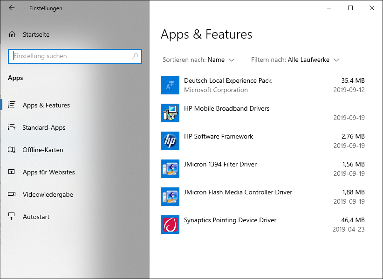Click the 2019-04-23 install date

pyautogui.click(x=349, y=229)
